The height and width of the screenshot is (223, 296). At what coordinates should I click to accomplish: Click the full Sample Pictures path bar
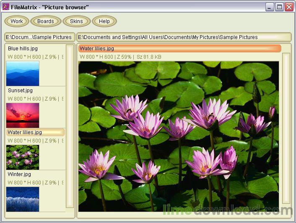pos(184,37)
